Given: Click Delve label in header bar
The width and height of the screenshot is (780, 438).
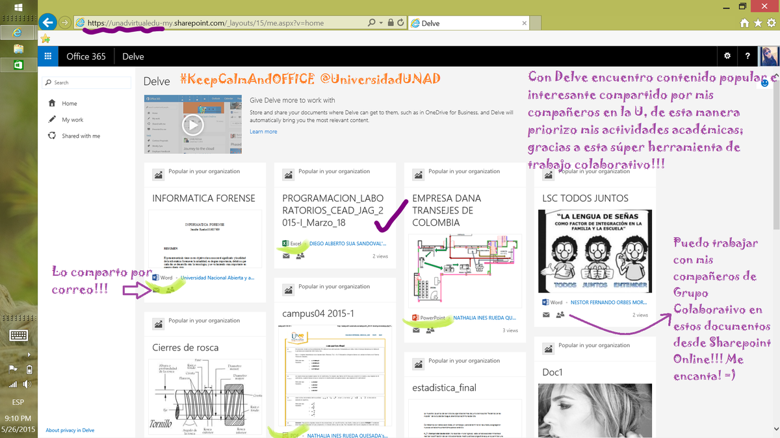Looking at the screenshot, I should 133,56.
